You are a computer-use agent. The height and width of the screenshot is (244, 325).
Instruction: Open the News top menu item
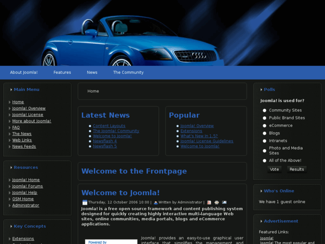92,73
